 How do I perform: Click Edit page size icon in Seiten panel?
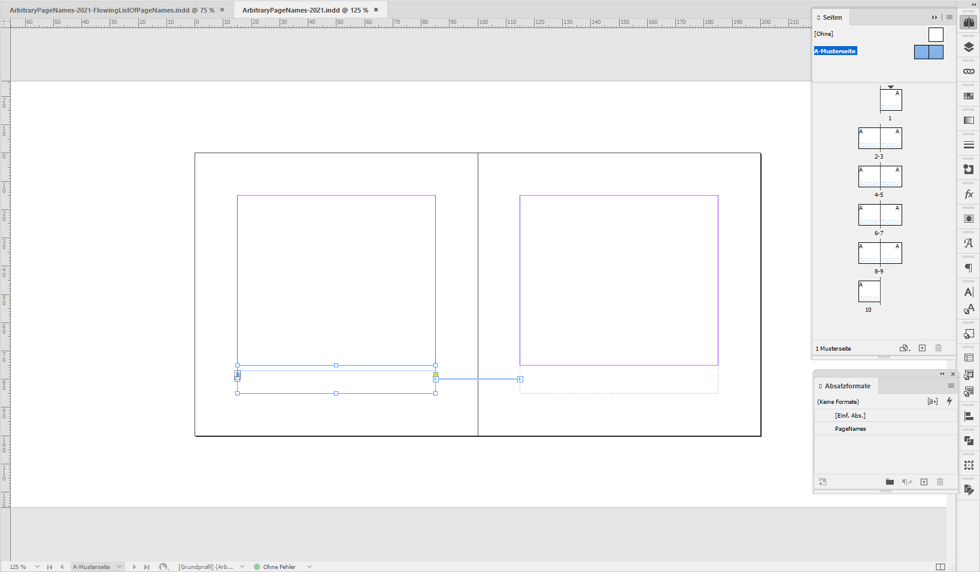(905, 348)
